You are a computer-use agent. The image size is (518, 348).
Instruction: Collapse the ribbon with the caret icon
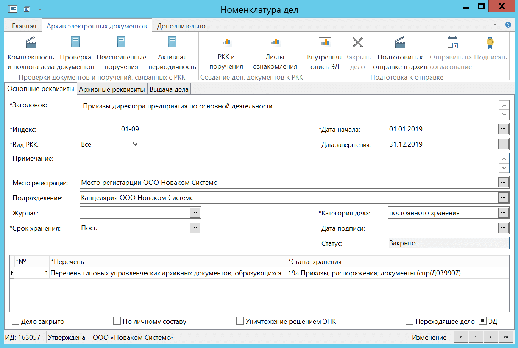pos(495,25)
